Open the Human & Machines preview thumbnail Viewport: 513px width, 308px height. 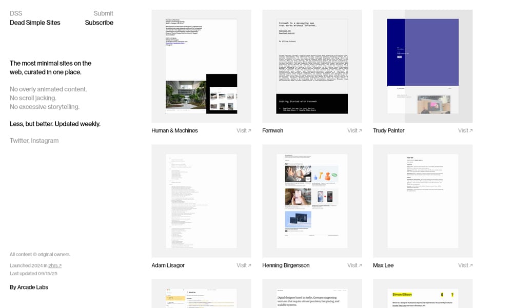click(x=201, y=66)
